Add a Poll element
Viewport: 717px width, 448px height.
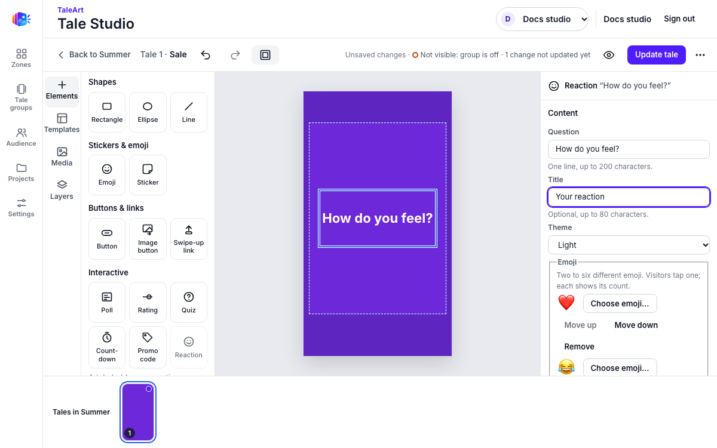tap(107, 302)
